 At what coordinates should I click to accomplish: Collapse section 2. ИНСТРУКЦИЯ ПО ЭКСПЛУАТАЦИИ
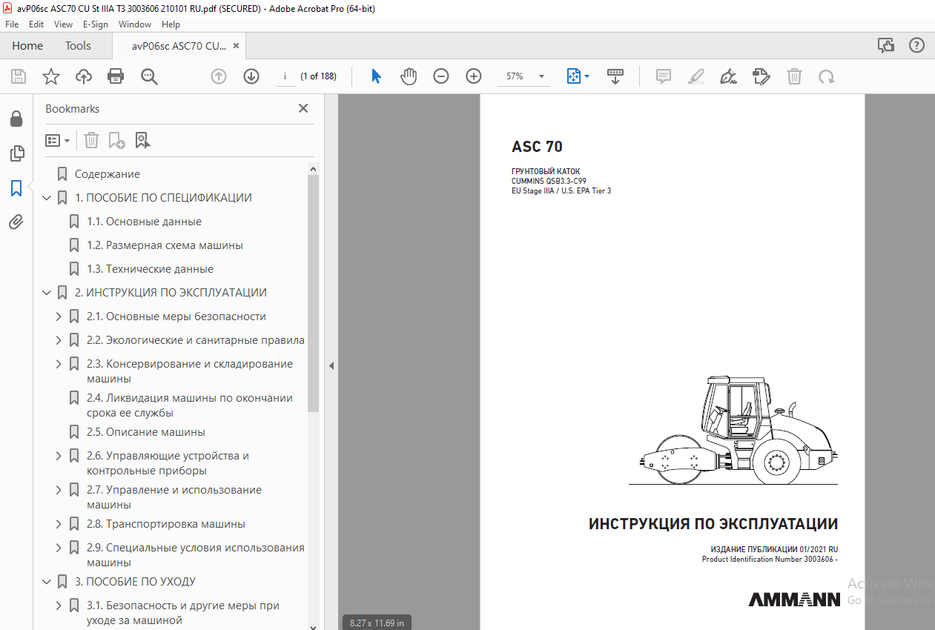[x=47, y=293]
